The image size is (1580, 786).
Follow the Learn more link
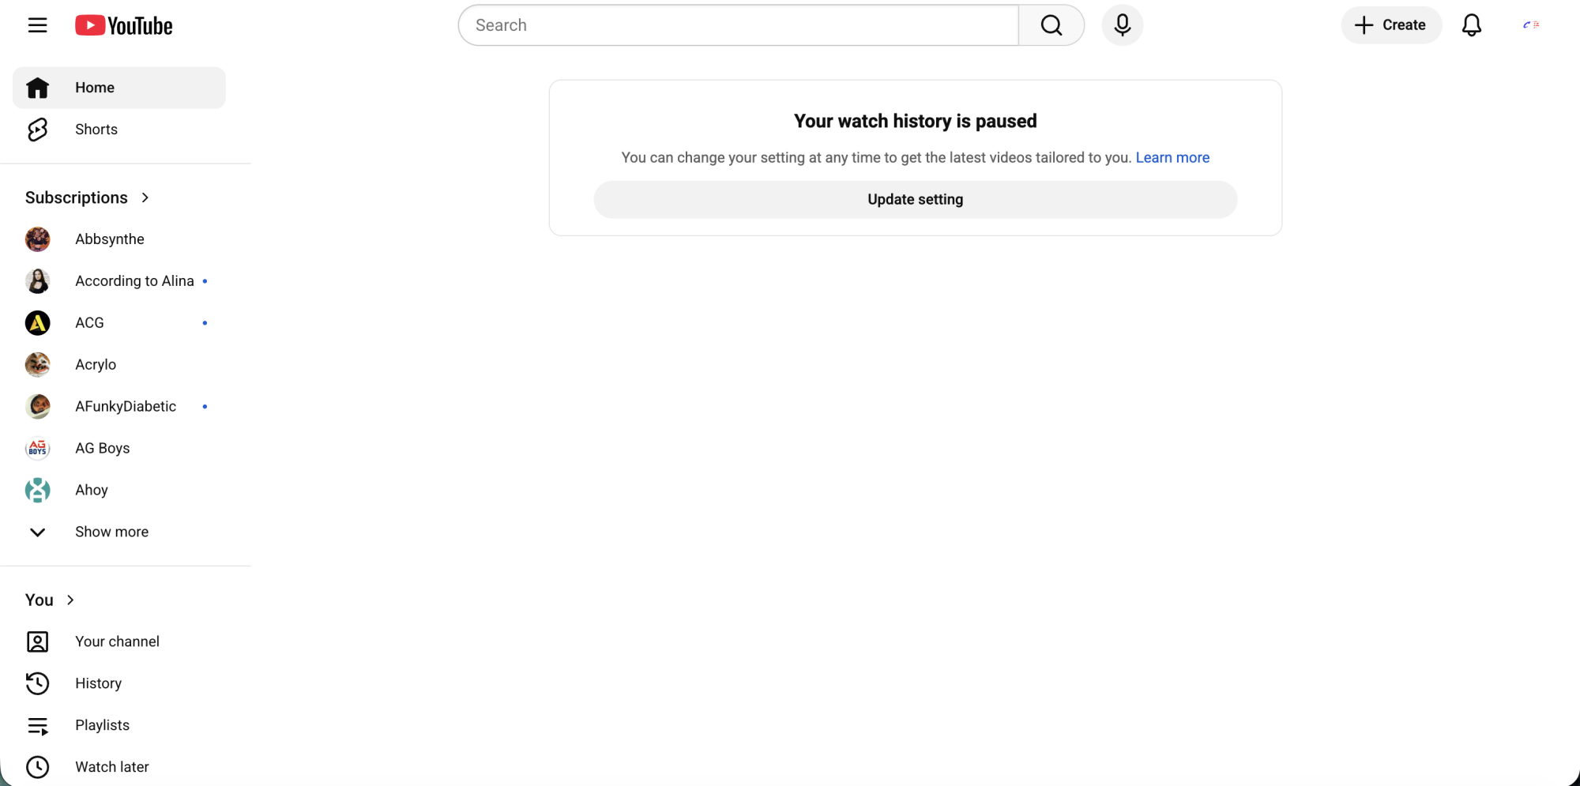(1172, 158)
